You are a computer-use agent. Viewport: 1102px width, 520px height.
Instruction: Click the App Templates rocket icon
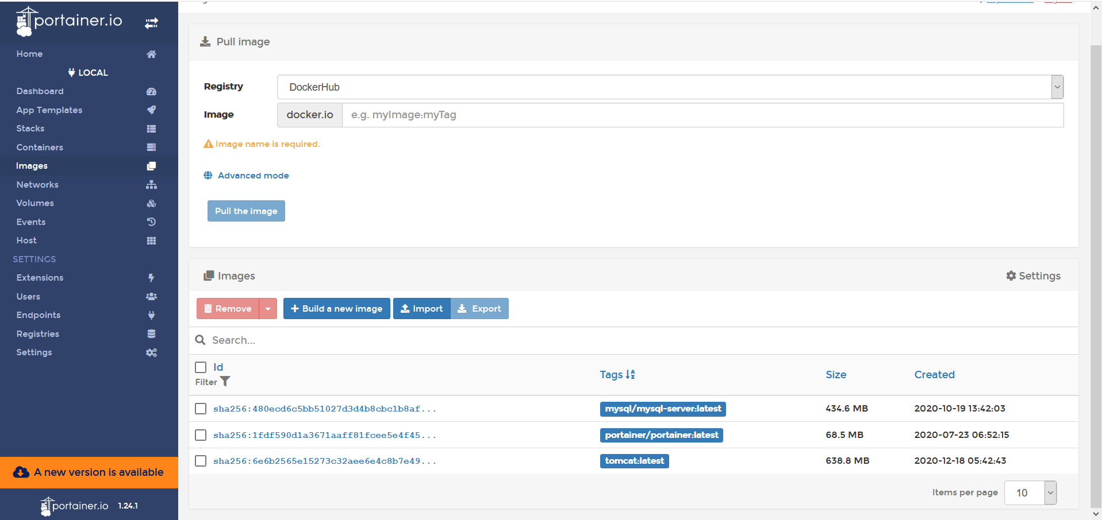click(151, 110)
